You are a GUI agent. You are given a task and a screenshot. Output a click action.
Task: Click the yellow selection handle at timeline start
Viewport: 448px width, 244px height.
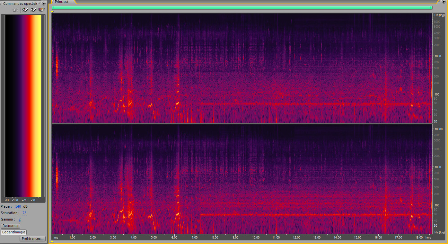coord(52,11)
